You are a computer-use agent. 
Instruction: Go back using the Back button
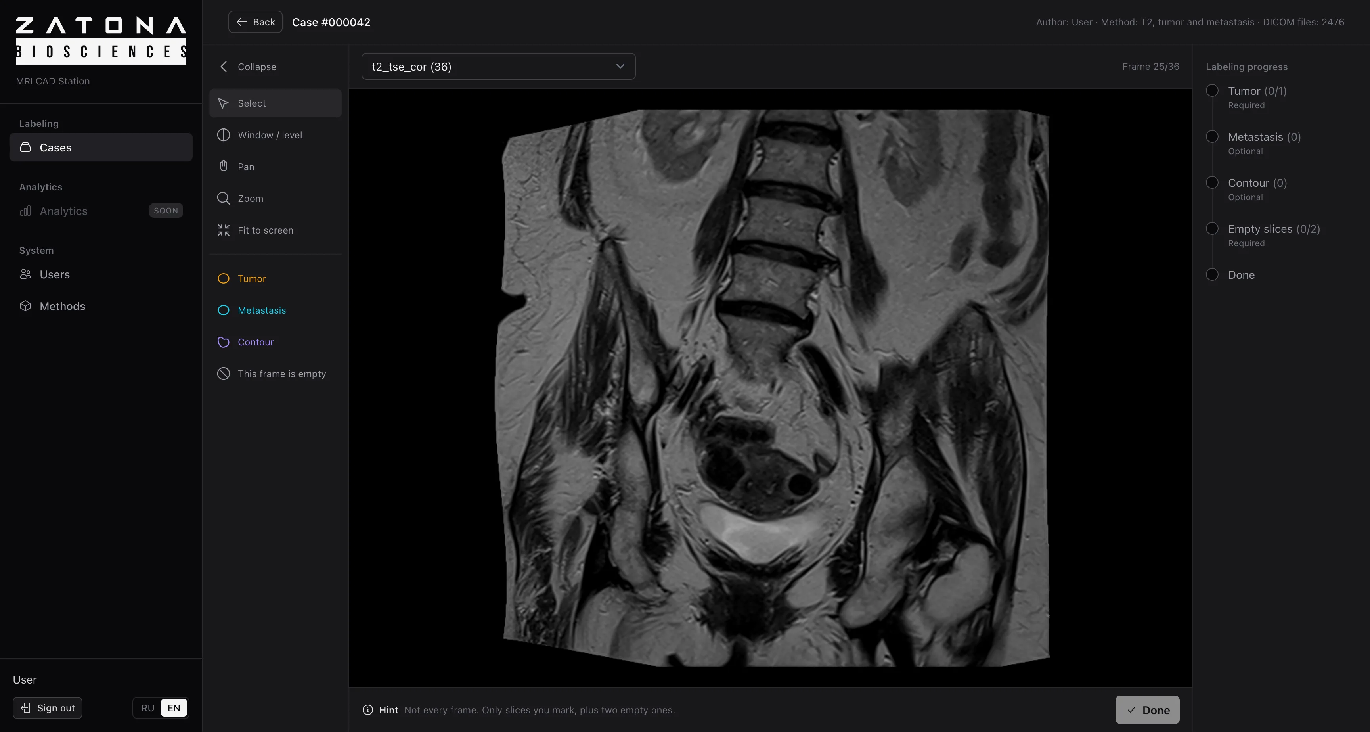[x=255, y=22]
